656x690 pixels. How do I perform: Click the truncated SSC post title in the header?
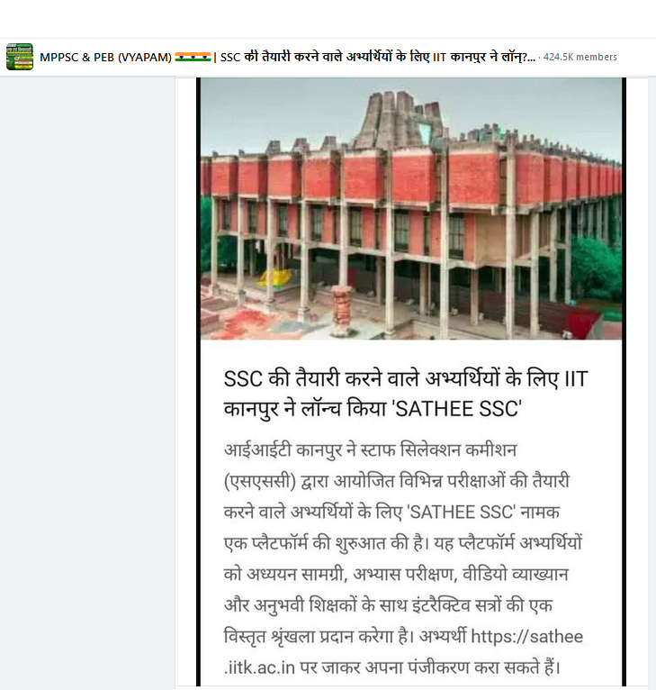[377, 58]
